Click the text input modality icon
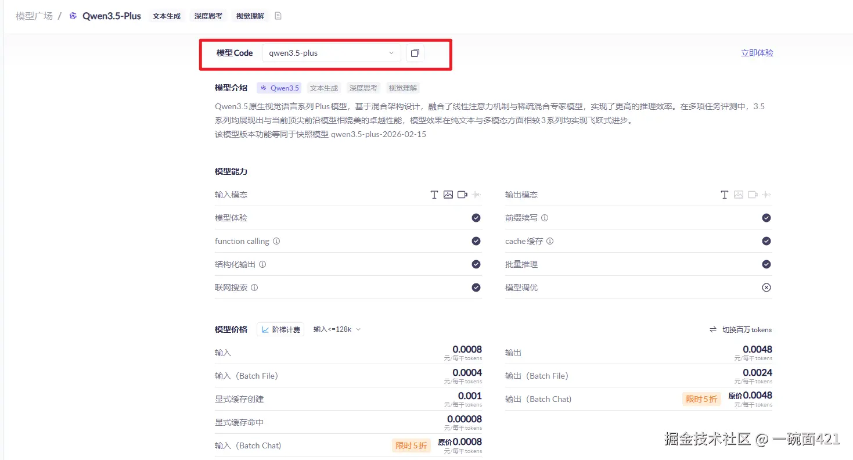 434,195
